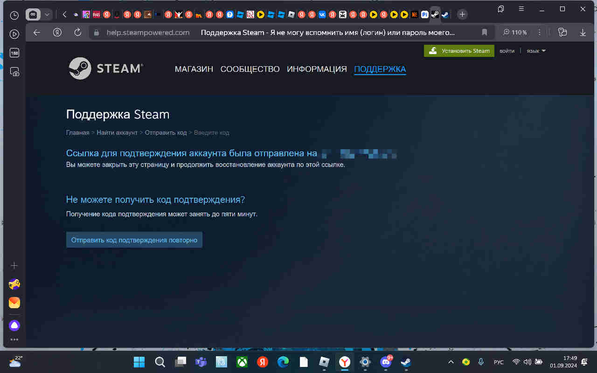Open Roblox from the taskbar
This screenshot has width=597, height=373.
324,362
